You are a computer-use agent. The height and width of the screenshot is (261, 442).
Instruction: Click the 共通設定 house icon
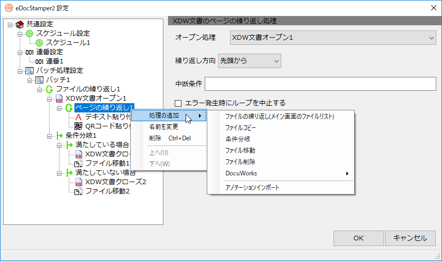point(20,24)
